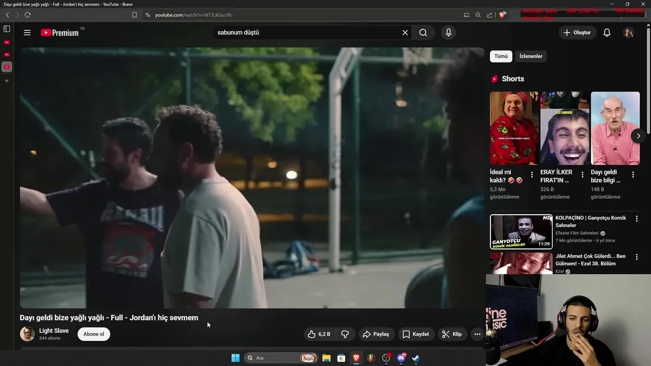The height and width of the screenshot is (366, 651).
Task: Click the taskbar Ara search box
Action: tap(281, 358)
